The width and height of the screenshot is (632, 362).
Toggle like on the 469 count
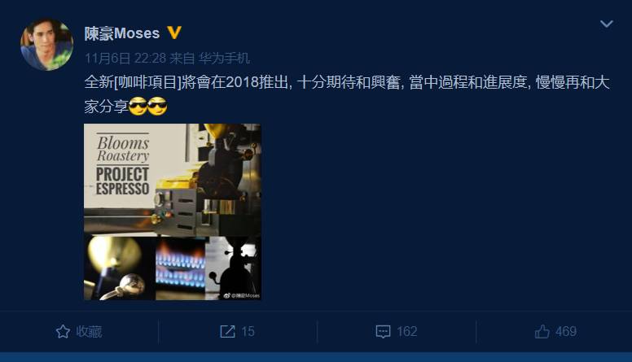tap(566, 331)
